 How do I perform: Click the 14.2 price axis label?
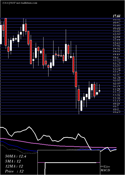click(x=116, y=57)
